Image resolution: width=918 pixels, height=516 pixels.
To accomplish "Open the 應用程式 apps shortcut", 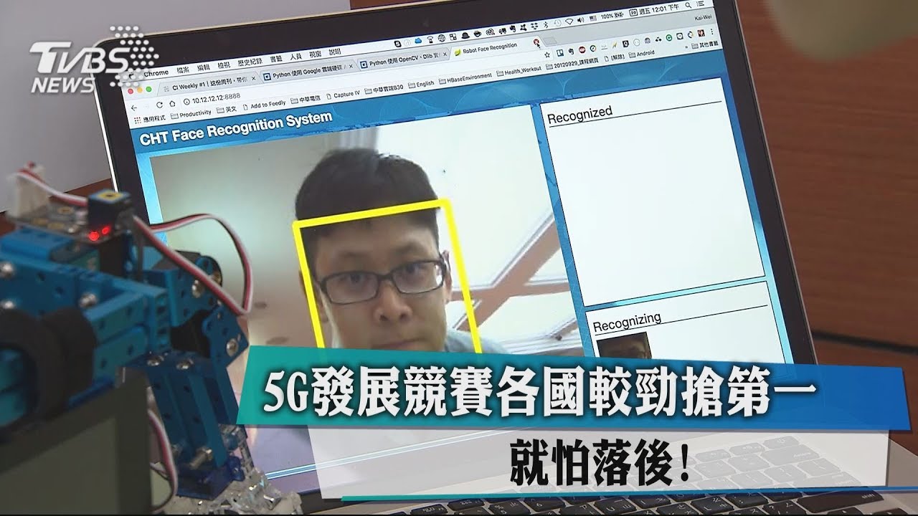I will pos(149,118).
